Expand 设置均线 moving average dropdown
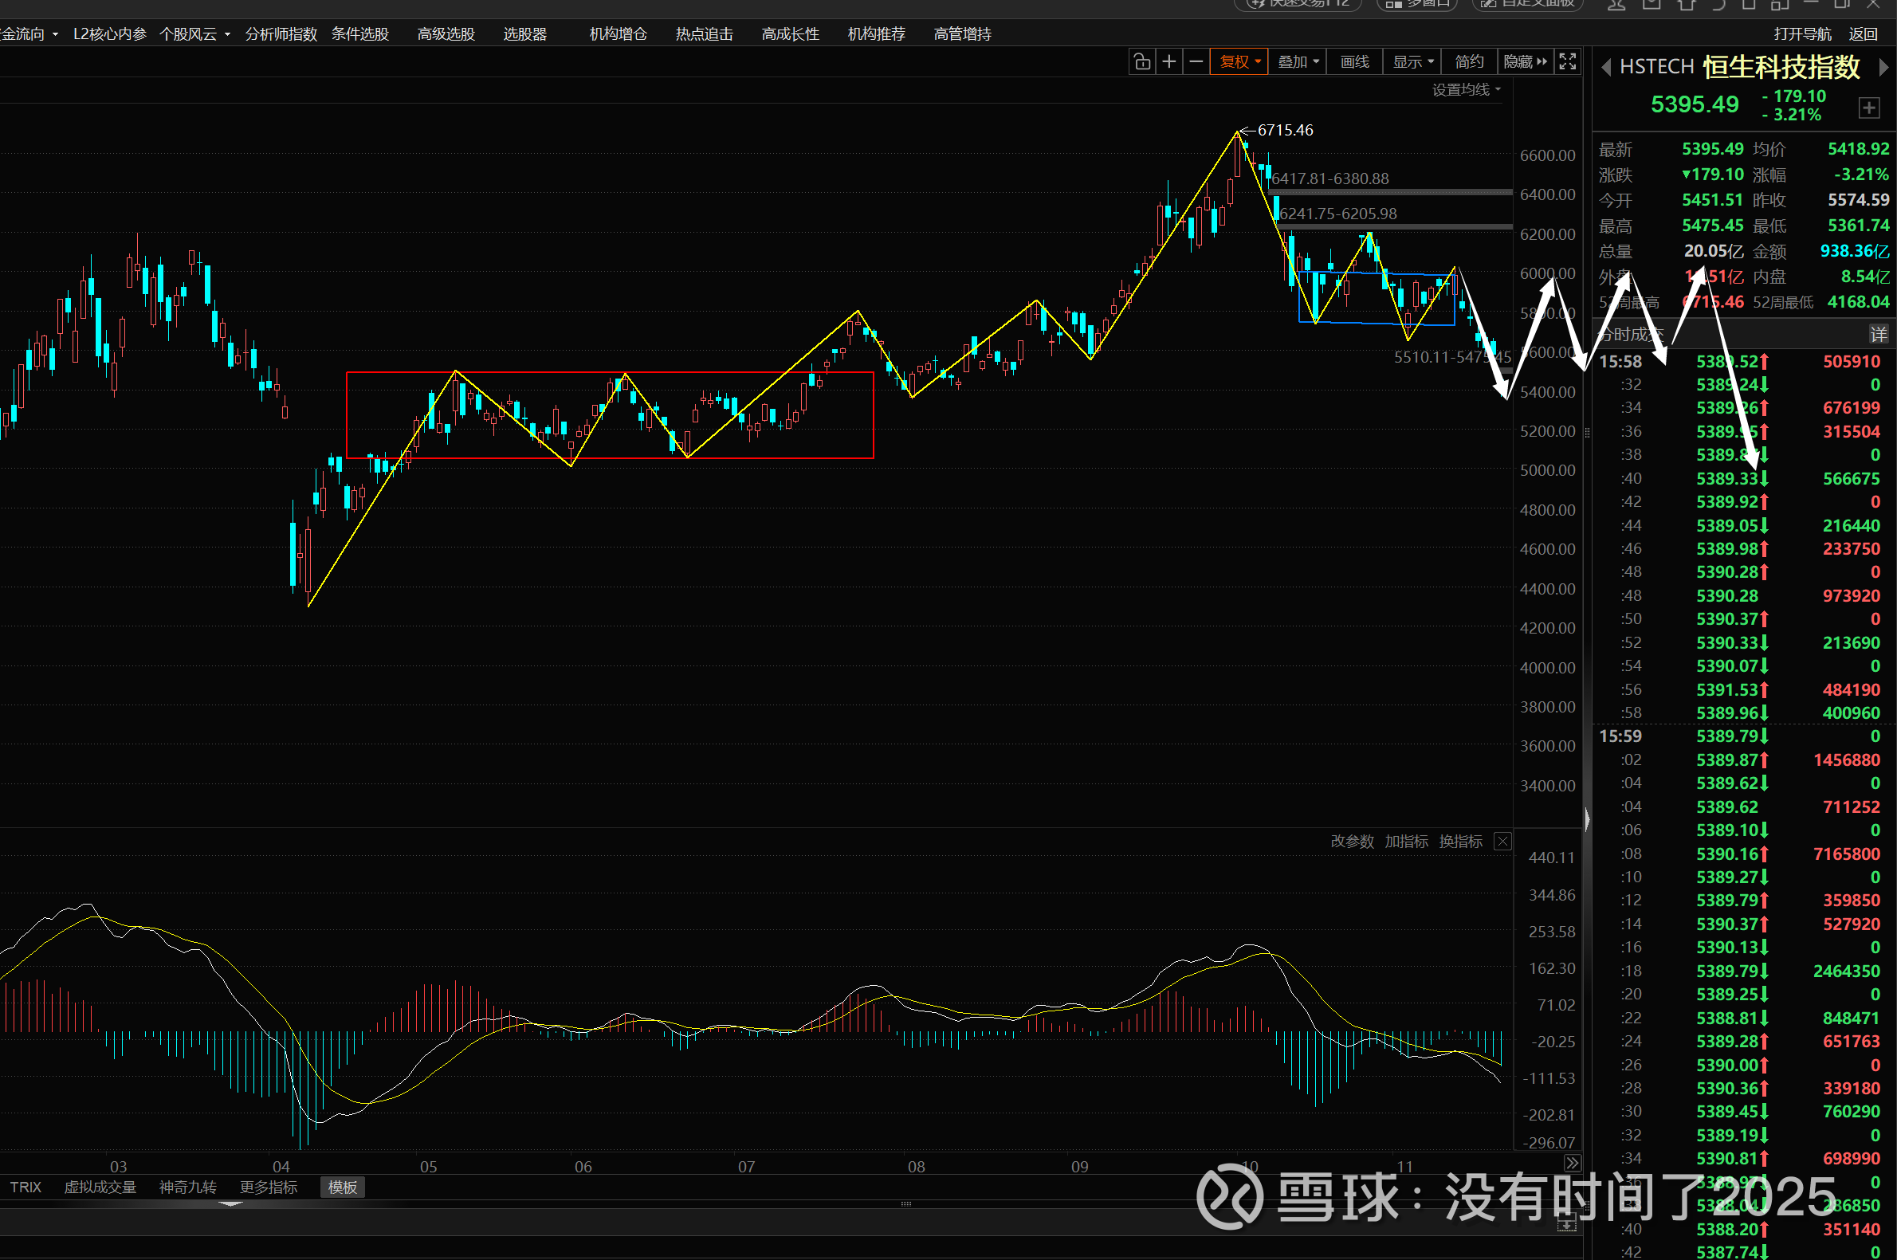 click(x=1466, y=90)
